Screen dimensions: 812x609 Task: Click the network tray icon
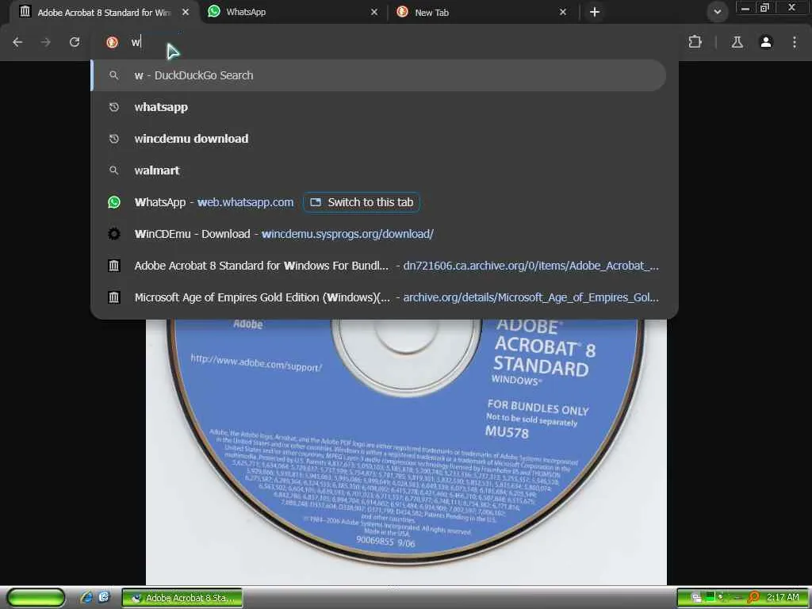pyautogui.click(x=696, y=598)
